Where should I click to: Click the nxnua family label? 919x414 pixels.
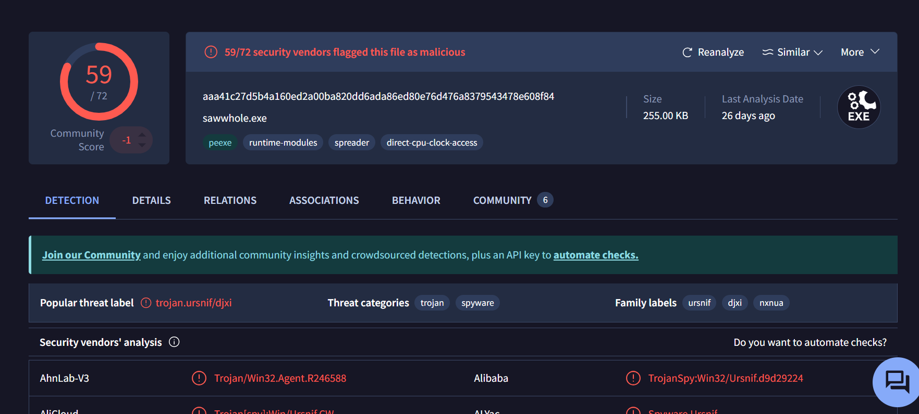tap(771, 303)
